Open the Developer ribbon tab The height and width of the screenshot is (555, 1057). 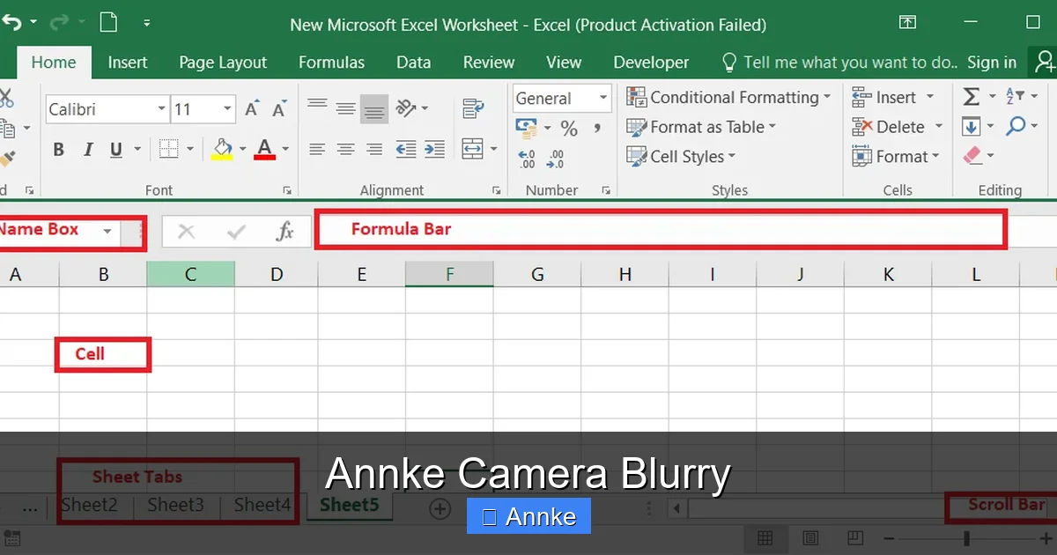(x=651, y=62)
